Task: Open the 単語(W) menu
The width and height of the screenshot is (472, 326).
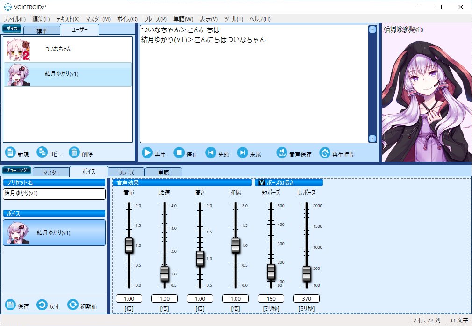Action: click(x=183, y=19)
